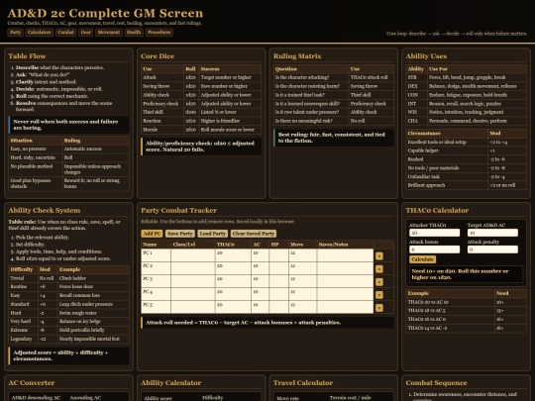Jump to the Movement section
Image resolution: width=535 pixels, height=401 pixels.
109,33
